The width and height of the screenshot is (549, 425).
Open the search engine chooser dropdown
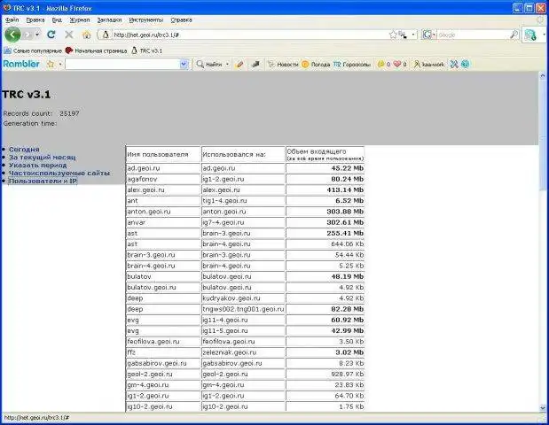tap(434, 35)
